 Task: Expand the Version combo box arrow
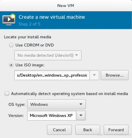pos(81,115)
